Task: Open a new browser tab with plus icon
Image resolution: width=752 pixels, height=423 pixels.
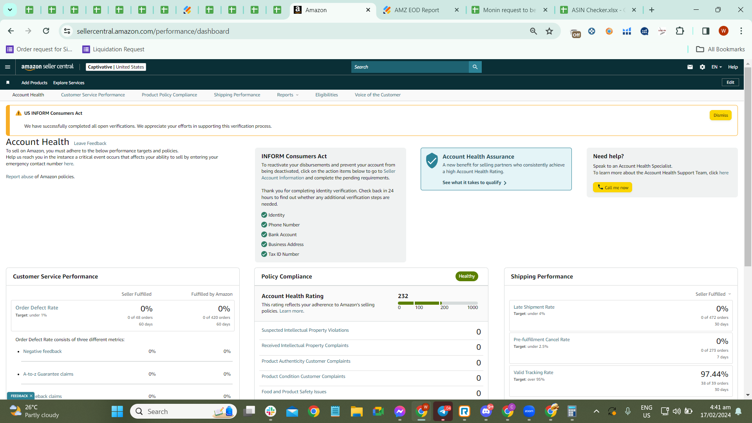Action: point(652,10)
